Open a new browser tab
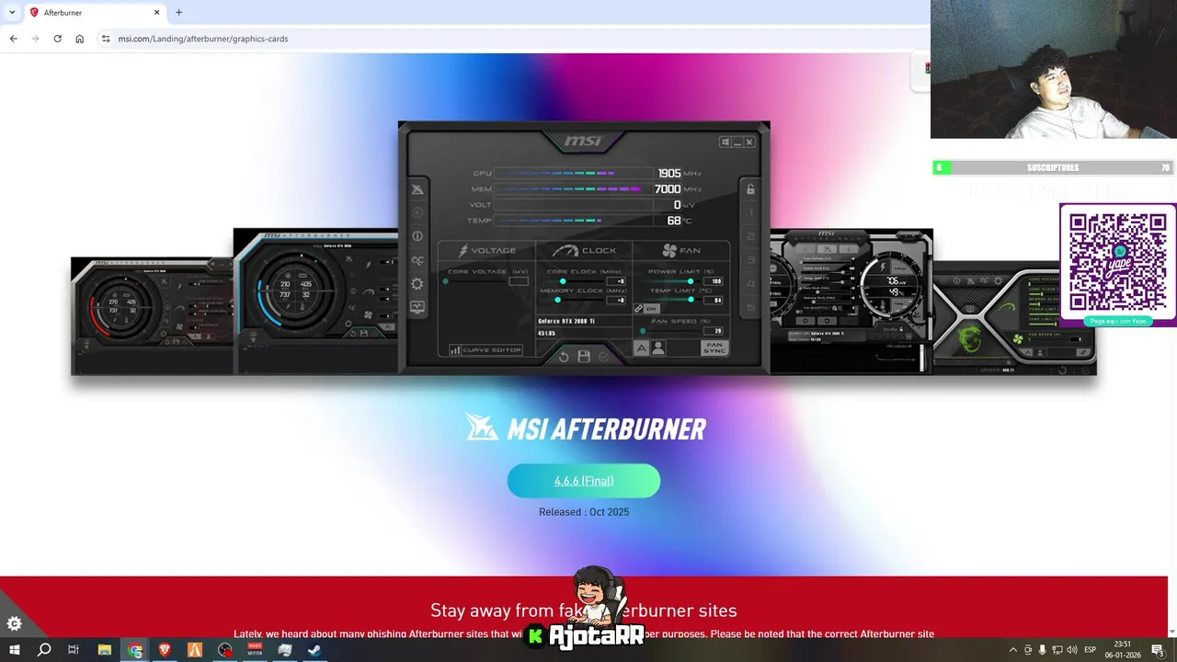 coord(178,12)
